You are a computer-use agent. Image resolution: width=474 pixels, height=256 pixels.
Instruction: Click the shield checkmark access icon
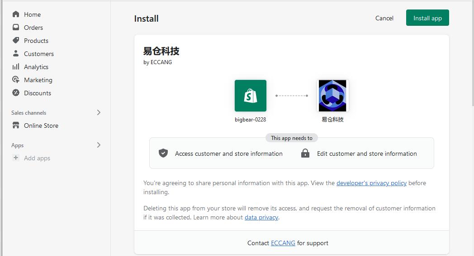(x=163, y=154)
